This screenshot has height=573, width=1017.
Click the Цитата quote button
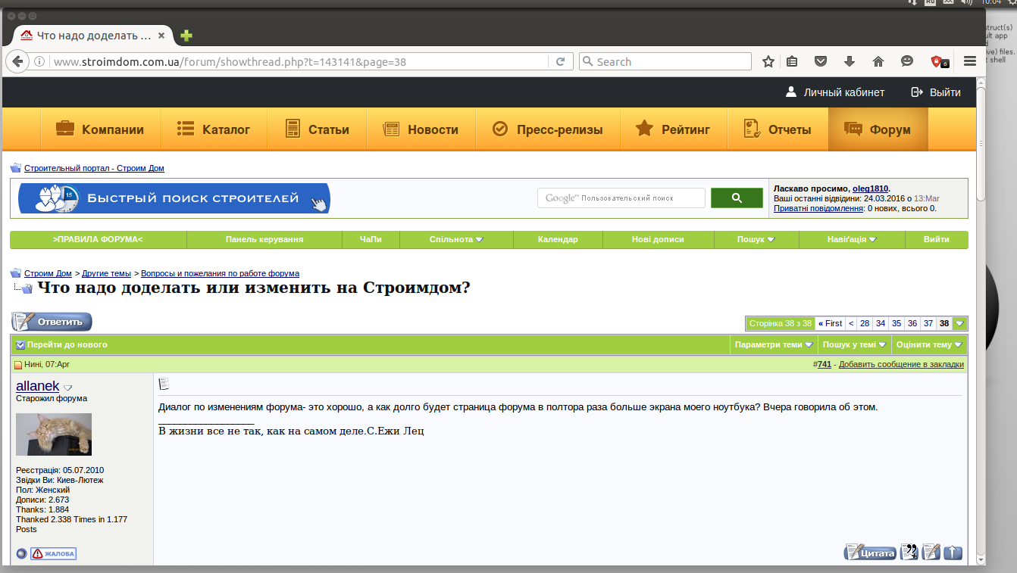pyautogui.click(x=871, y=553)
